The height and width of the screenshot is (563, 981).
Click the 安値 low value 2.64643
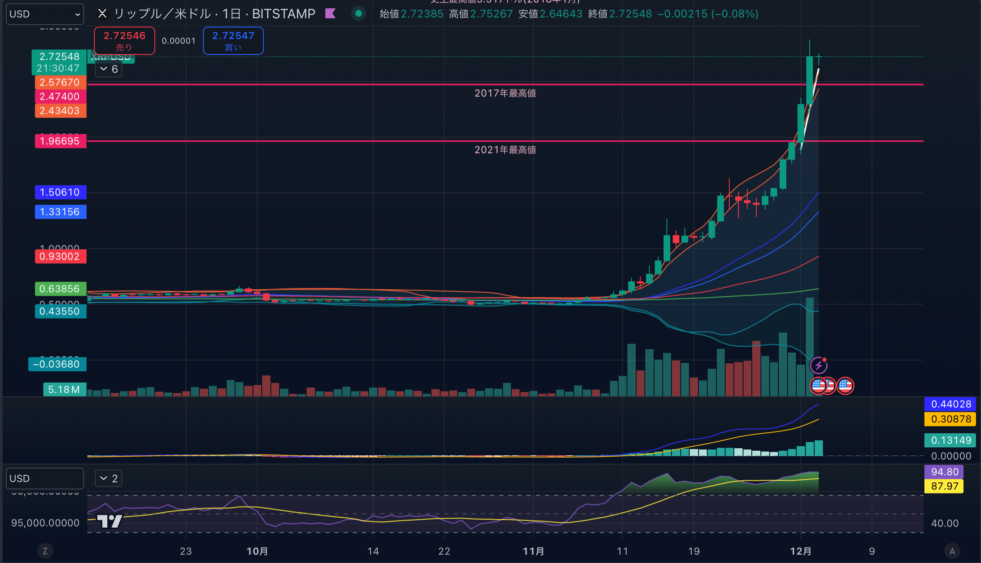pyautogui.click(x=561, y=14)
